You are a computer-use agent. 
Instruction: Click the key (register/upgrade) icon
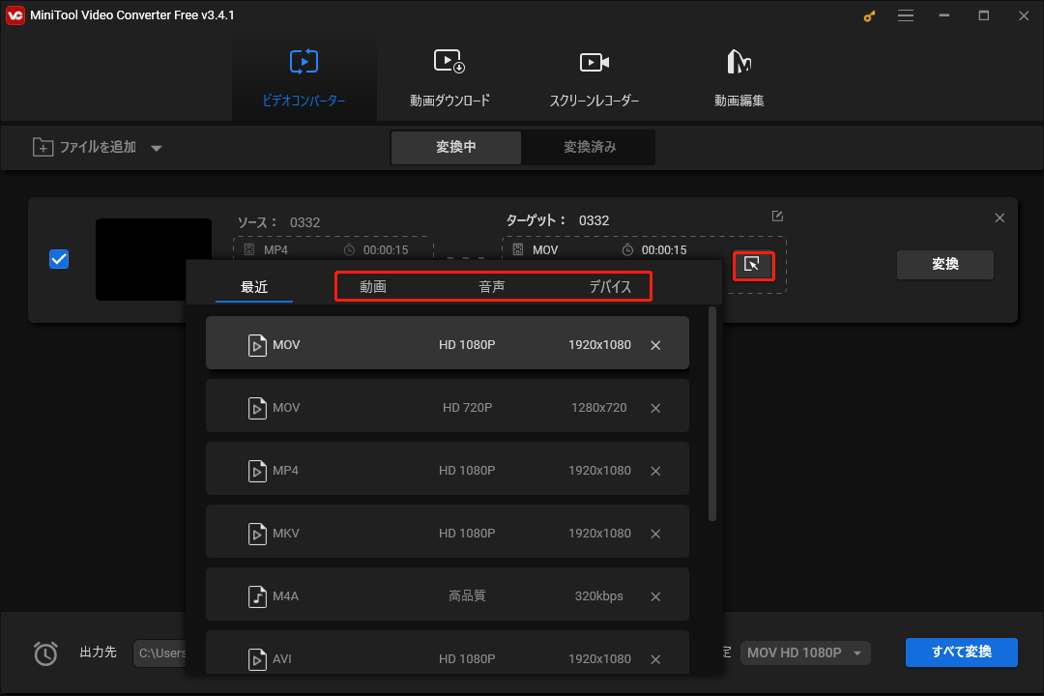[869, 16]
